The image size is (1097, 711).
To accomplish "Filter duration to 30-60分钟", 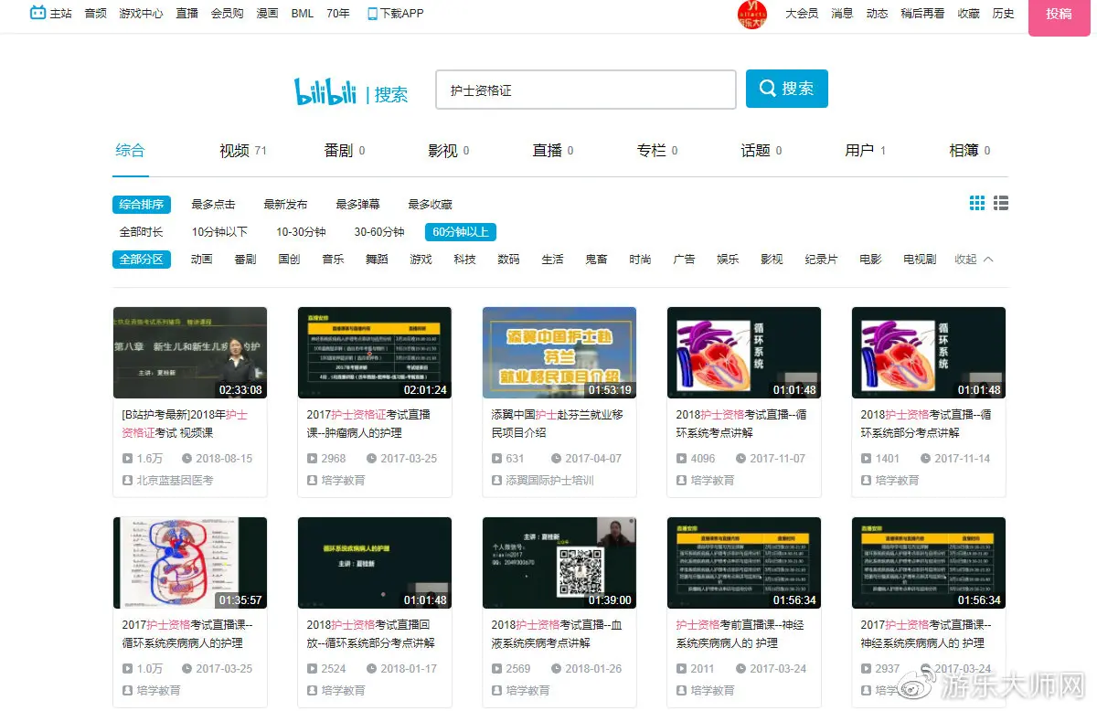I will point(379,232).
